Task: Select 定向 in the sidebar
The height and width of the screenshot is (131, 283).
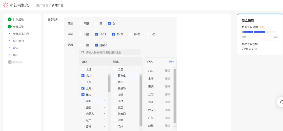Action: point(16,48)
